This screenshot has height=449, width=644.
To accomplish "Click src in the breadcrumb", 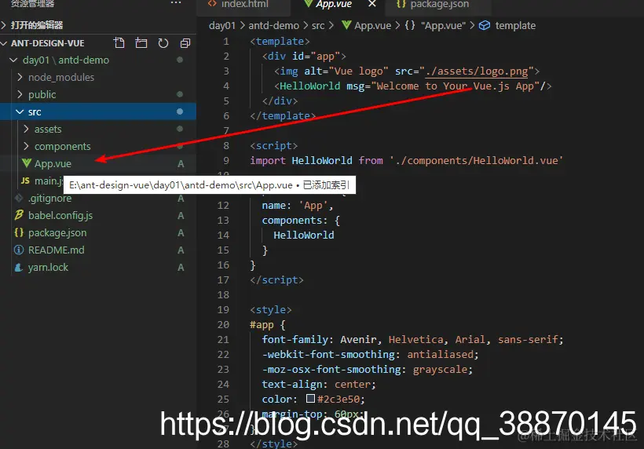I will click(318, 25).
